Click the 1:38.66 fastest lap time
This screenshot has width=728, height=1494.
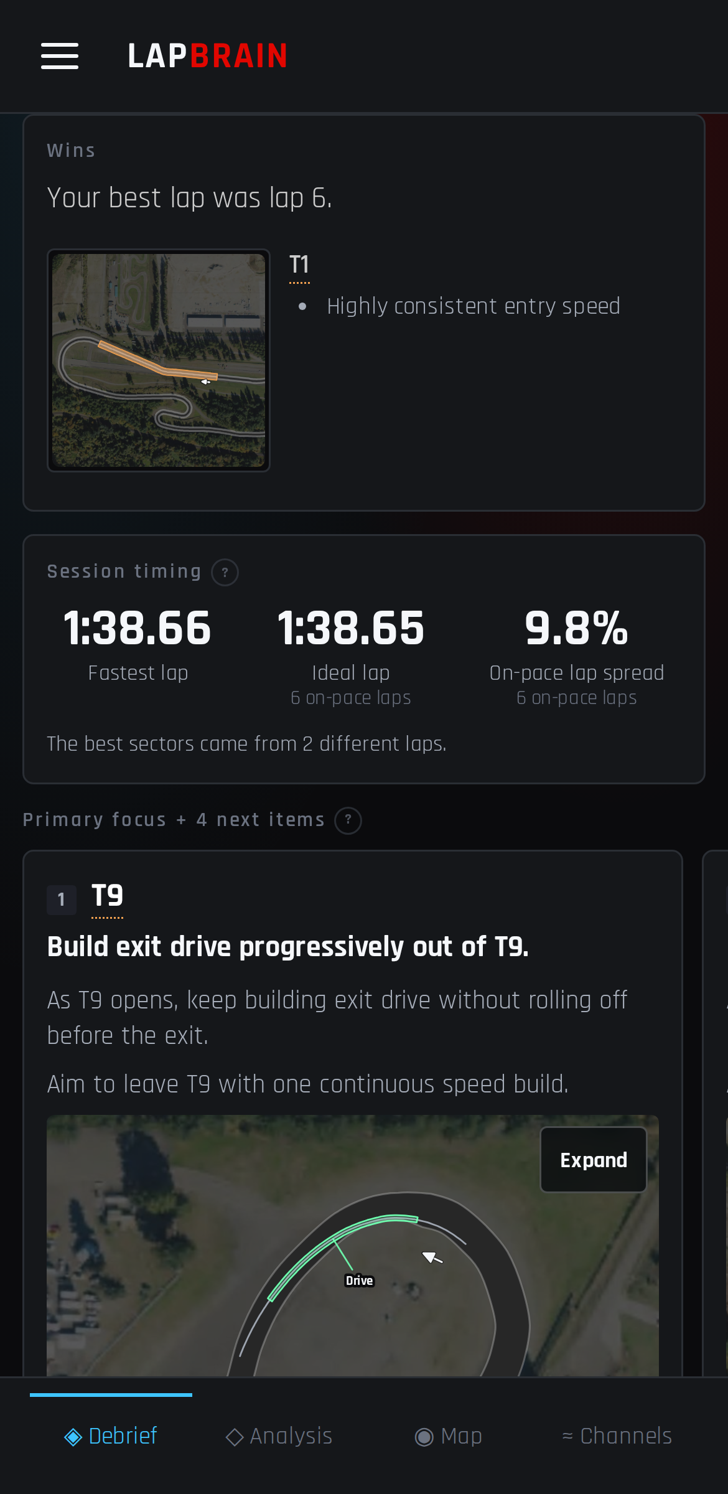click(138, 627)
